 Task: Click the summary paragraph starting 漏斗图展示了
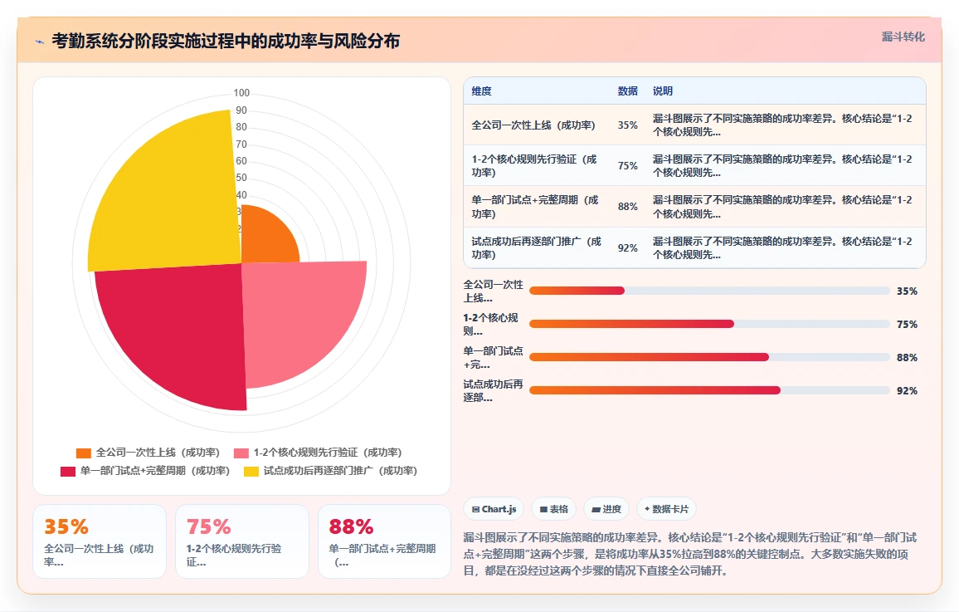690,555
